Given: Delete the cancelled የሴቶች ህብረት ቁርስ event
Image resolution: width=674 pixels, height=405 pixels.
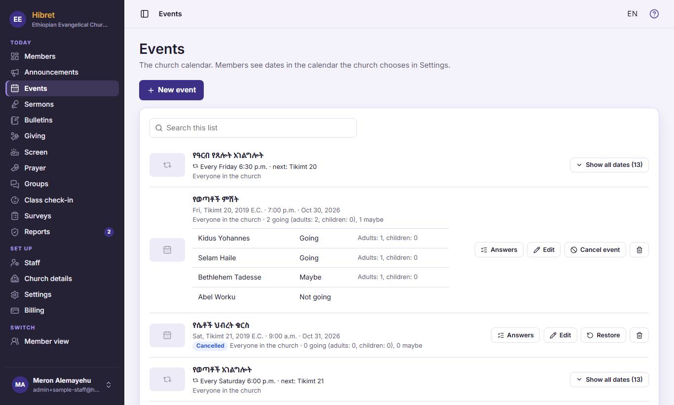Looking at the screenshot, I should (639, 335).
